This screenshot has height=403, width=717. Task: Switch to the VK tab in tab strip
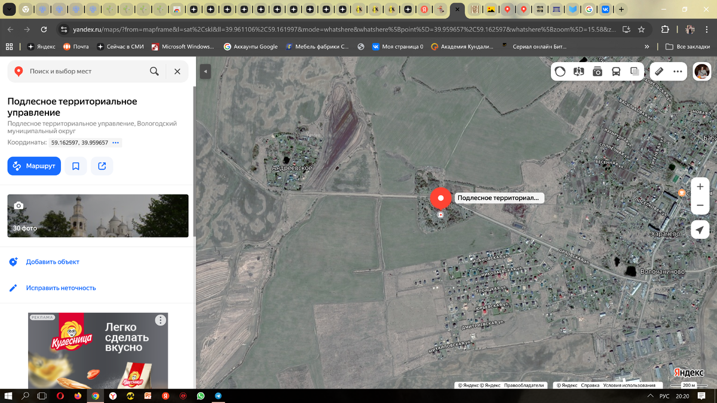605,10
